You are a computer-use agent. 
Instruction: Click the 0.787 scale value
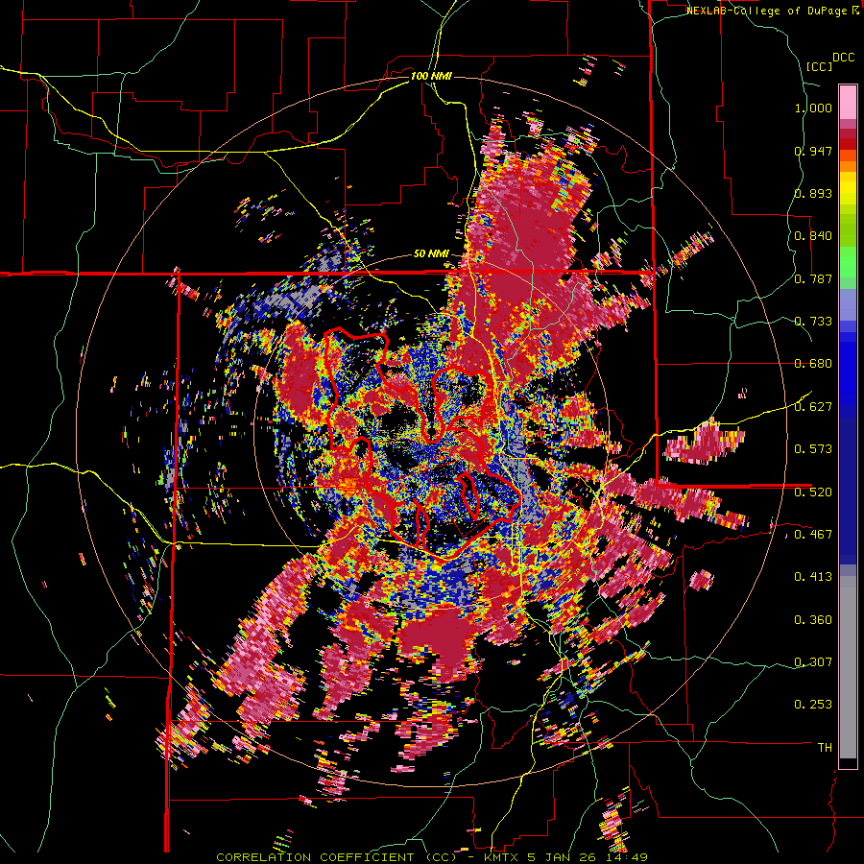pos(813,278)
